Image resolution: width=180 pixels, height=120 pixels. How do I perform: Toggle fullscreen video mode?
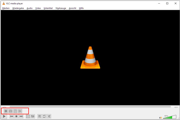(28, 116)
